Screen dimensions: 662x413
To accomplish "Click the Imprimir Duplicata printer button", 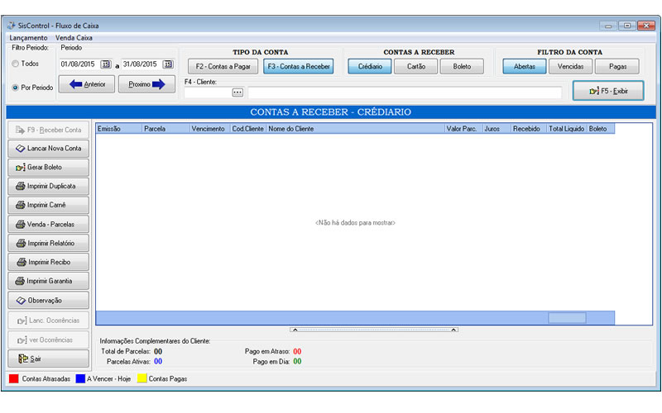I will 48,186.
